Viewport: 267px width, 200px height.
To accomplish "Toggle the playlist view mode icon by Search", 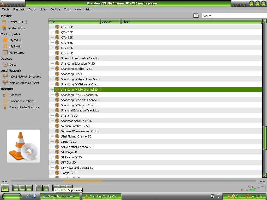I will tap(196, 16).
